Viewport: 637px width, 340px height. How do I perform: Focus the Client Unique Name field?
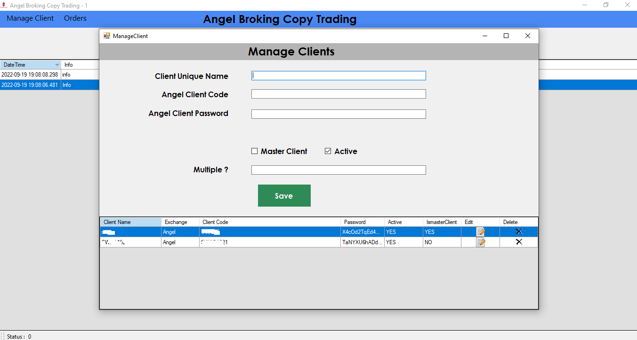[339, 76]
